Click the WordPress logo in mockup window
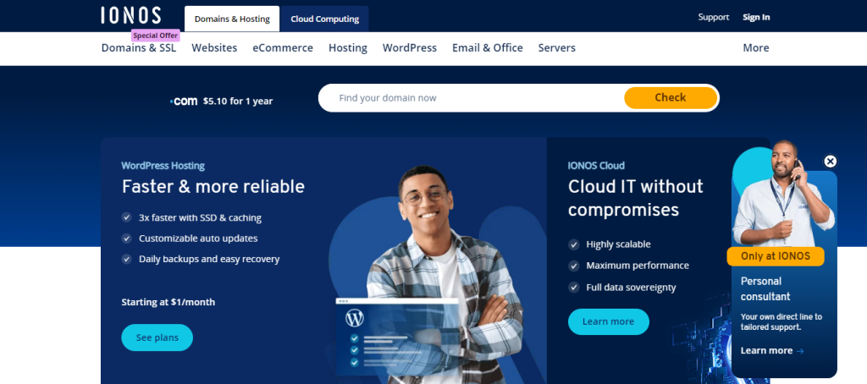Viewport: 867px width, 384px height. coord(355,318)
